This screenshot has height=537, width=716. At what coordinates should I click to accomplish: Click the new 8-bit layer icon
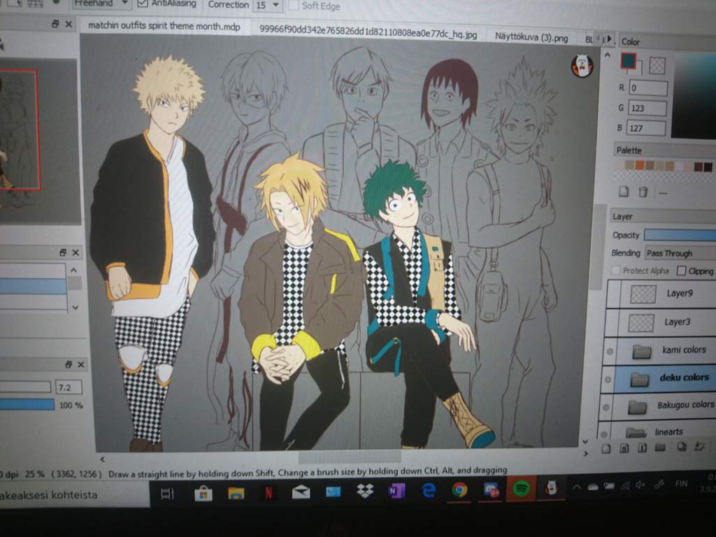point(624,448)
